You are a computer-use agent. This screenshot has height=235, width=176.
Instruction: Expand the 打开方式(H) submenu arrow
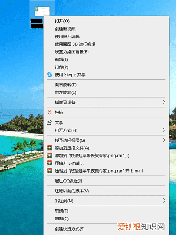pos(164,130)
